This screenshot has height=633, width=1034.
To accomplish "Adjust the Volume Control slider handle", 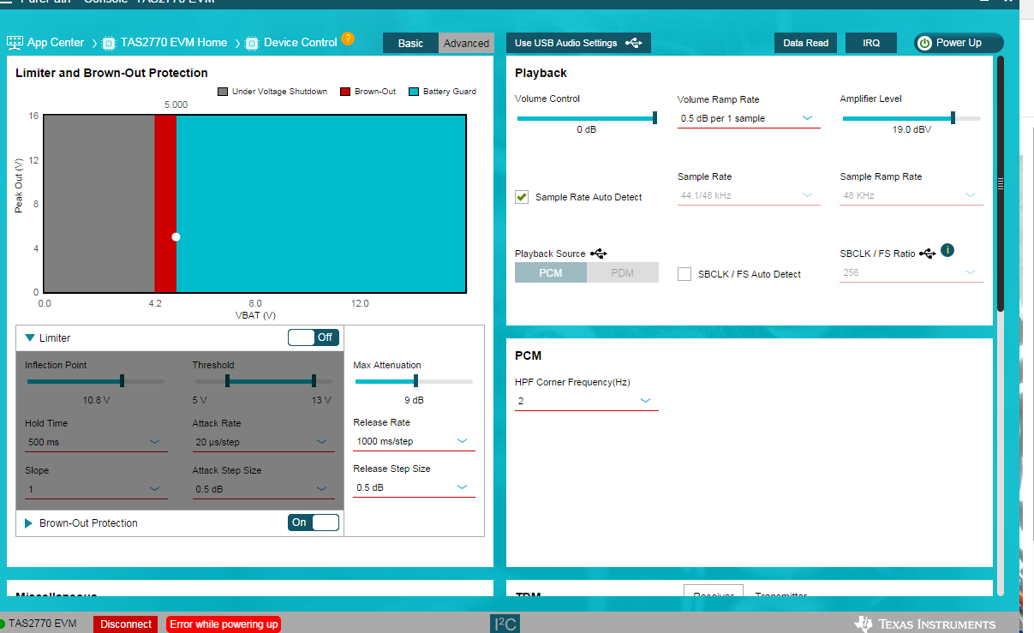I will 654,118.
